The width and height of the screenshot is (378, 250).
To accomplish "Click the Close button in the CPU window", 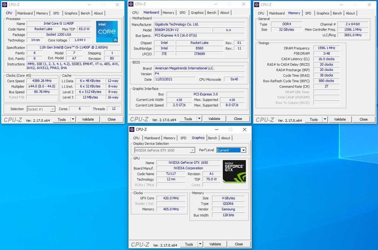I will [x=112, y=119].
